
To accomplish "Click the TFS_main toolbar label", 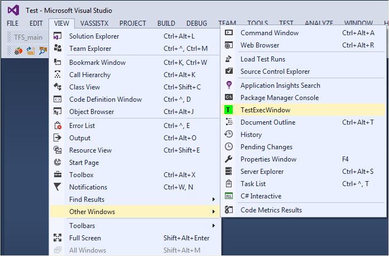I will pyautogui.click(x=28, y=37).
